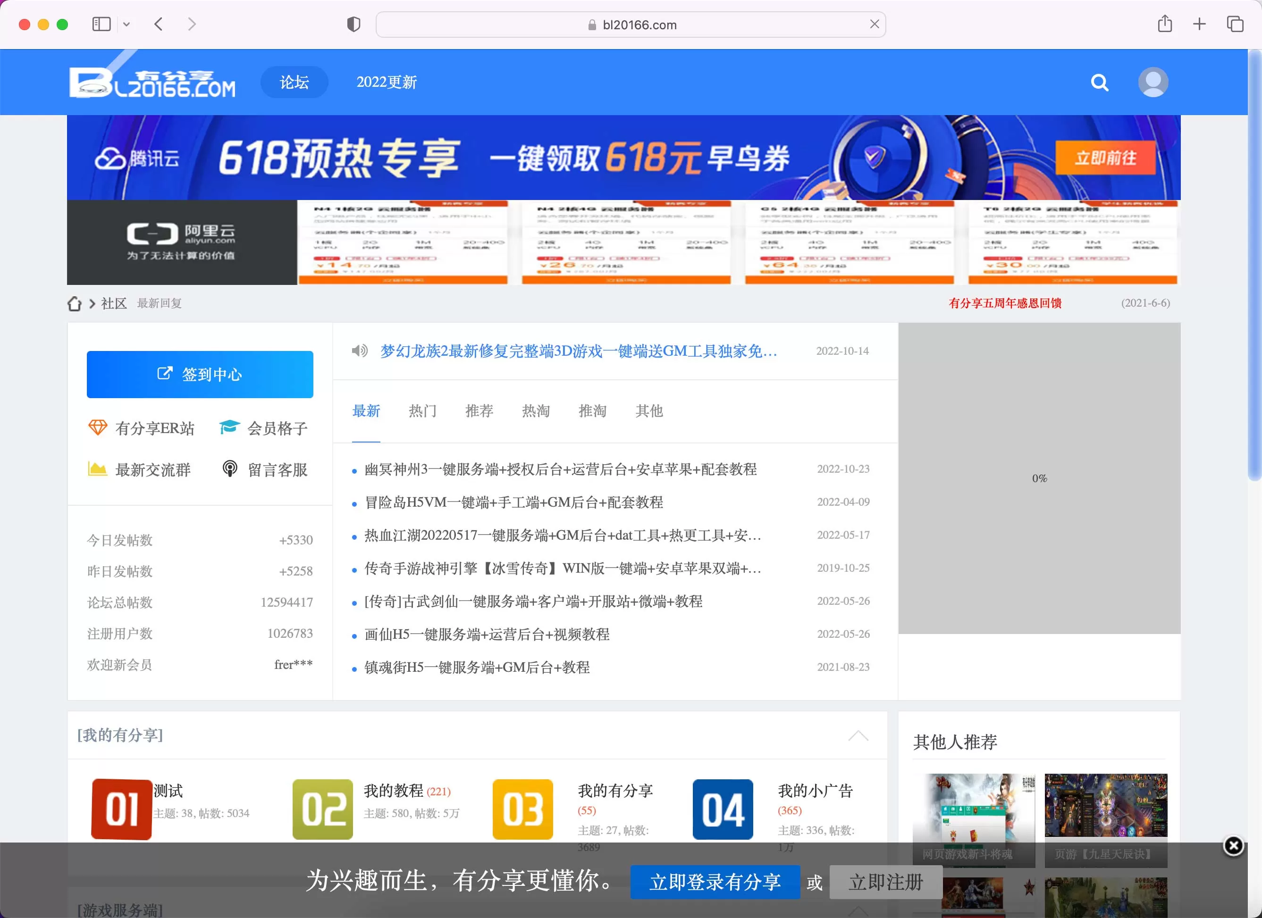The height and width of the screenshot is (918, 1262).
Task: Click the bl20166.com address bar
Action: 631,25
